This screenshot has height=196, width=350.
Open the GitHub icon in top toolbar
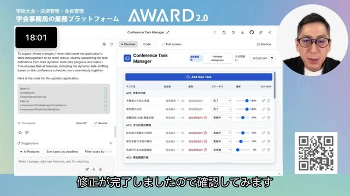pos(252,32)
